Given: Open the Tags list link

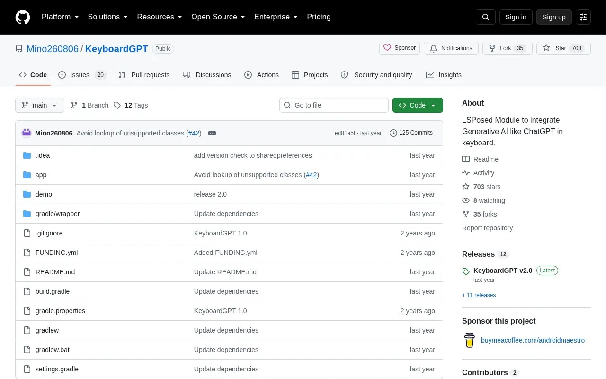Looking at the screenshot, I should click(131, 105).
